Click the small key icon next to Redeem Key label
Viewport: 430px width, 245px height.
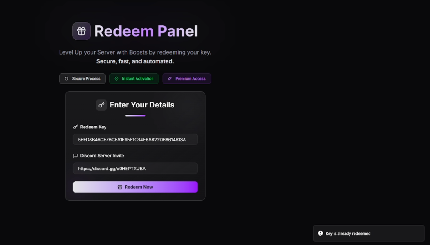(75, 127)
